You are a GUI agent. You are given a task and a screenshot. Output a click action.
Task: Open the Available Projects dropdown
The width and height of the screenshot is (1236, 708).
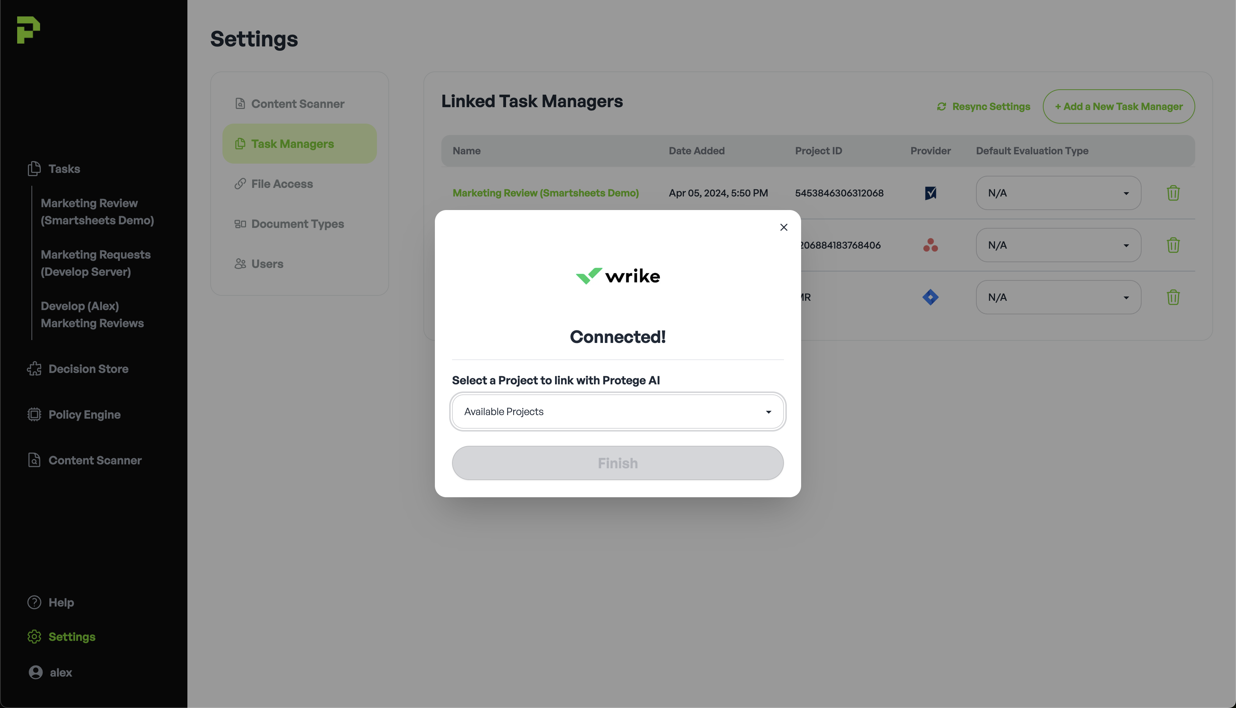(617, 412)
